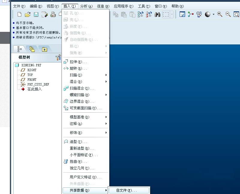The width and height of the screenshot is (240, 194).
Task: Click the Refit zoom icon
Action: (x=236, y=14)
